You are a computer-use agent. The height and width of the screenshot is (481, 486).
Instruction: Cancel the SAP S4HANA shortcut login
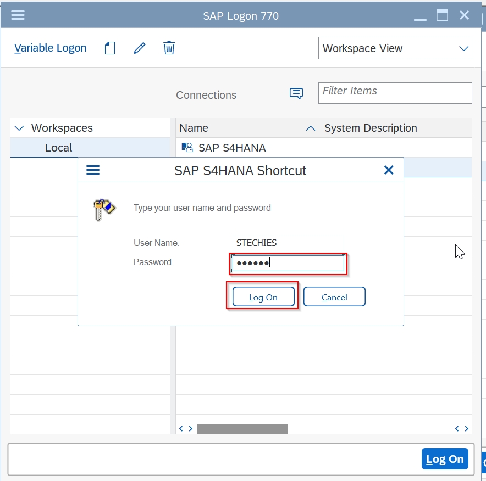[334, 297]
